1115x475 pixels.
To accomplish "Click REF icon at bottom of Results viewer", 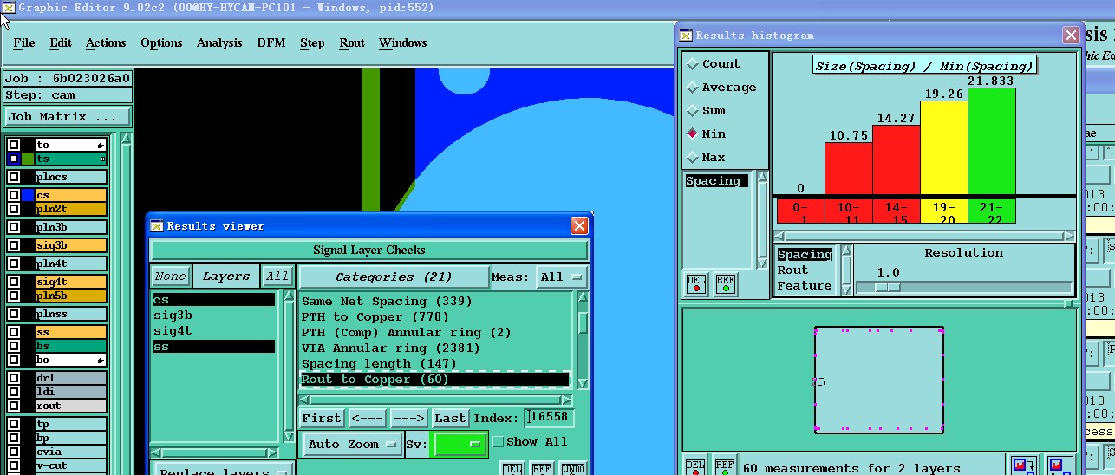I will click(x=541, y=469).
